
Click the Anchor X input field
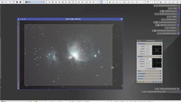click(148, 51)
